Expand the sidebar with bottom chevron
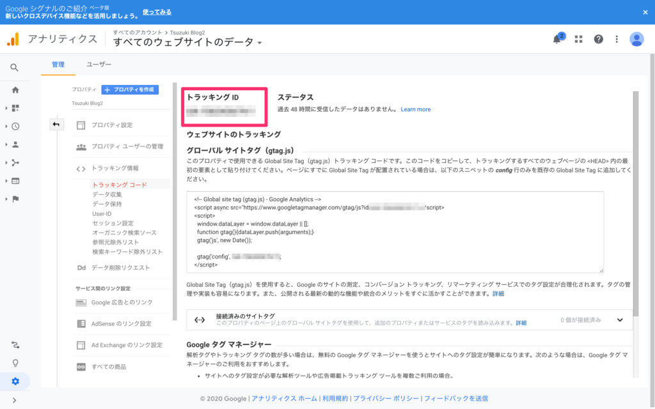The image size is (655, 409). [15, 400]
